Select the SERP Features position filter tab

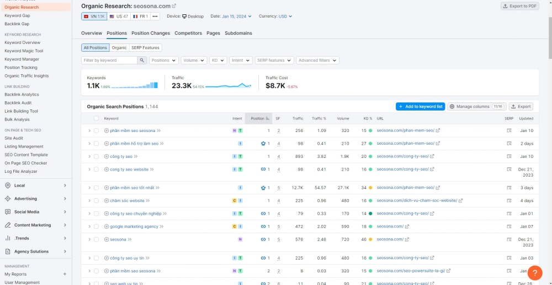point(146,48)
